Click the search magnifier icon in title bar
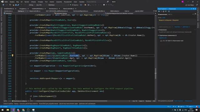This screenshot has width=200, height=112. click(107, 2)
